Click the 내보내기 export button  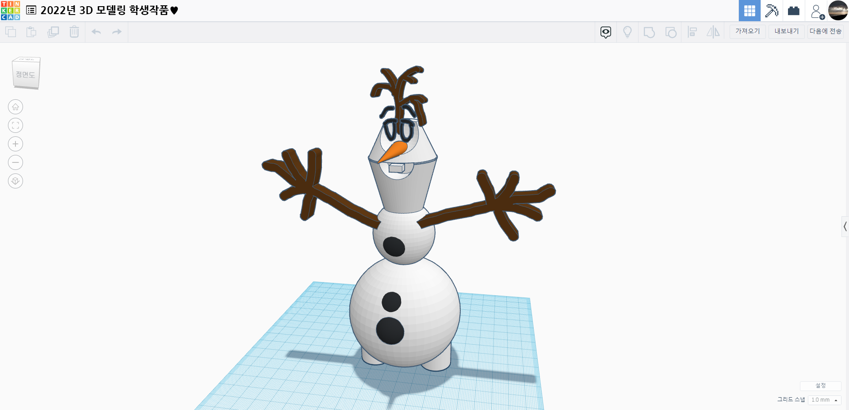[x=787, y=31]
